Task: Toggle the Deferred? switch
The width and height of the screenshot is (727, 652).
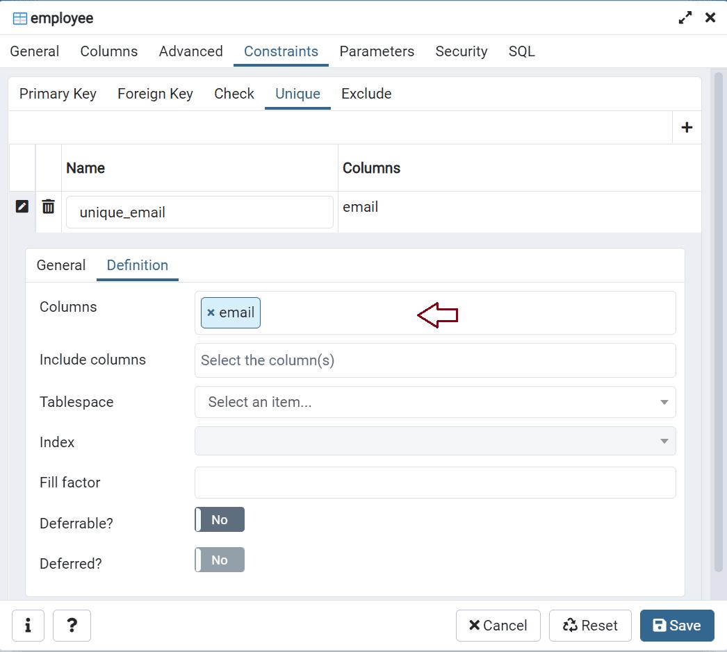Action: coord(219,560)
